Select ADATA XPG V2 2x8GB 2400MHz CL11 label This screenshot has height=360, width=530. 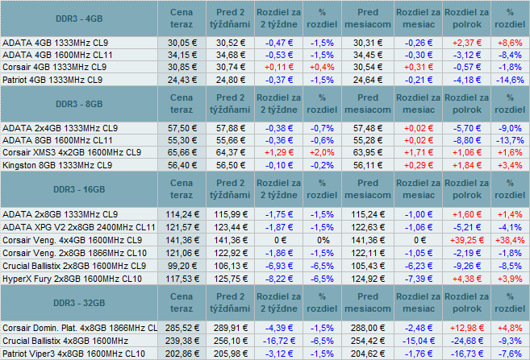tap(79, 227)
